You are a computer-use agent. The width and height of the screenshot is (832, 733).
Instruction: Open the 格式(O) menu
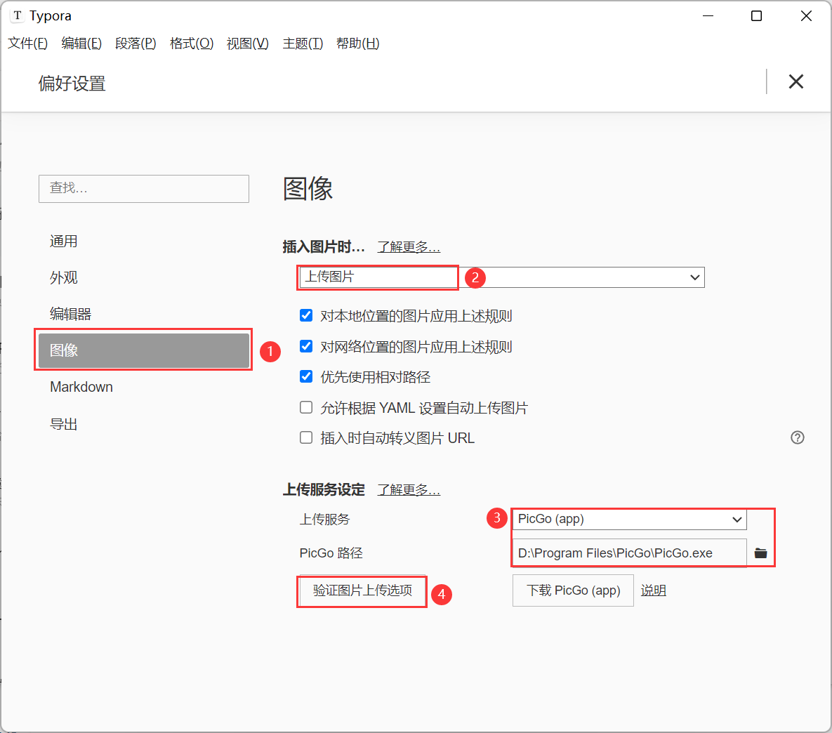tap(192, 44)
